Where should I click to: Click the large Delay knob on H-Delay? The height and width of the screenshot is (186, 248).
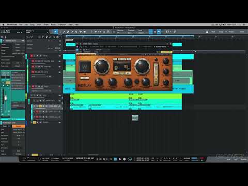(102, 66)
